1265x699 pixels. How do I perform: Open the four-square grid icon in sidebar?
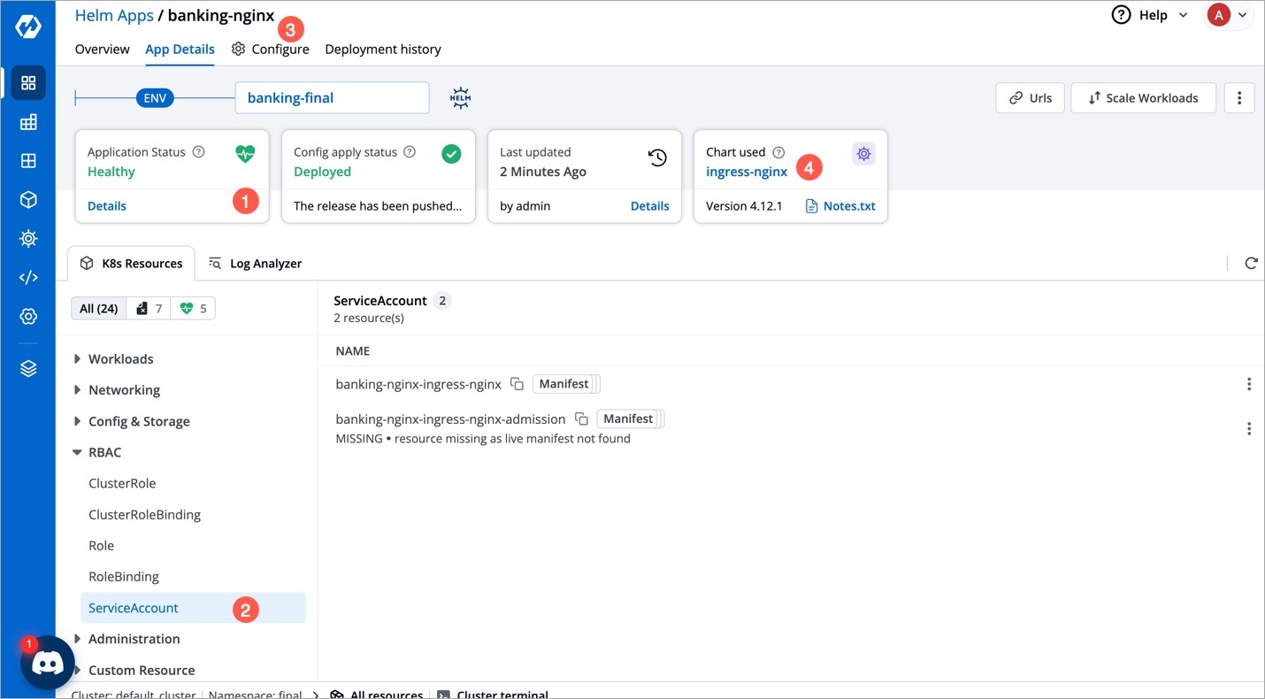pos(28,161)
